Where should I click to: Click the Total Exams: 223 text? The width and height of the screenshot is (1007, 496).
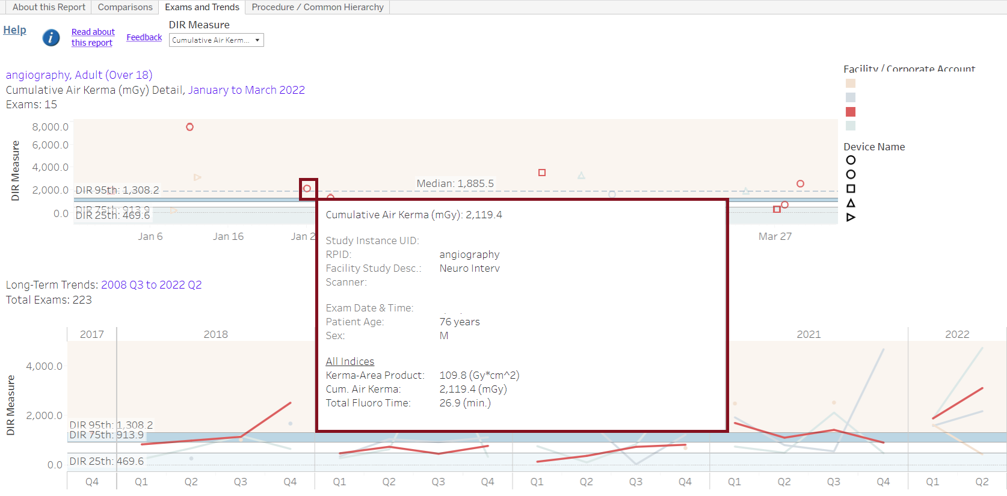coord(49,300)
